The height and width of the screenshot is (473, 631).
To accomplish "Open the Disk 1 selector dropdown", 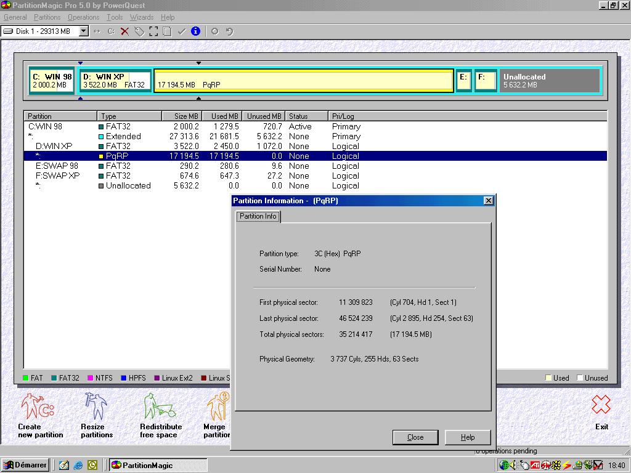I will [x=84, y=31].
